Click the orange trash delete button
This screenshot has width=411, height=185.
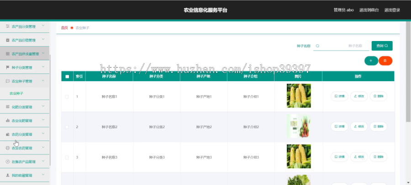tap(385, 61)
